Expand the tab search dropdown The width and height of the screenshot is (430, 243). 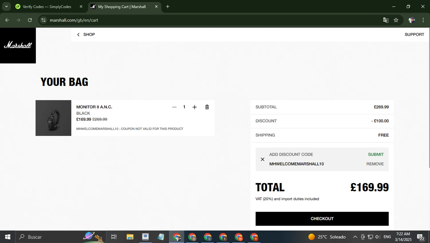coord(6,7)
